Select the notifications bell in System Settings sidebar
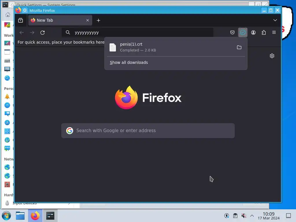 pyautogui.click(x=7, y=97)
